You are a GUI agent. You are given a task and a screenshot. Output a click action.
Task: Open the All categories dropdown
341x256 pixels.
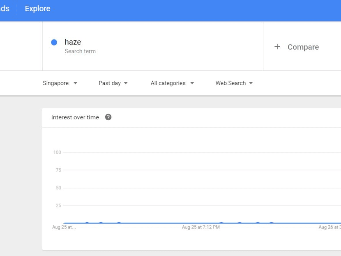click(x=172, y=83)
